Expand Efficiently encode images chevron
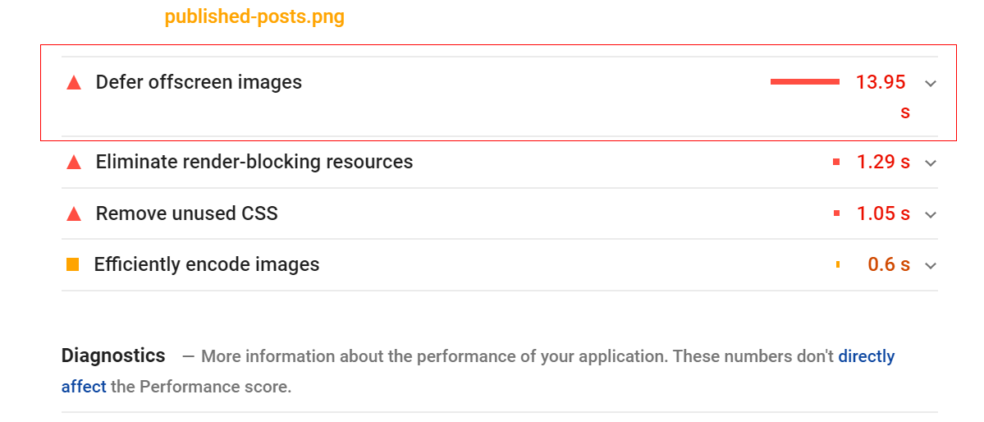 coord(931,266)
